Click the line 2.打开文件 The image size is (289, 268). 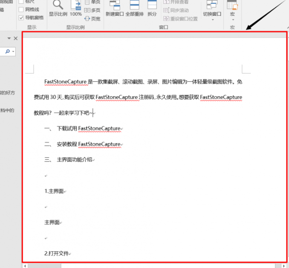pyautogui.click(x=57, y=254)
